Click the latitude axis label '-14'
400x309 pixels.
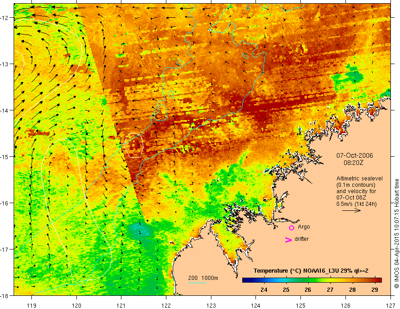[4, 110]
